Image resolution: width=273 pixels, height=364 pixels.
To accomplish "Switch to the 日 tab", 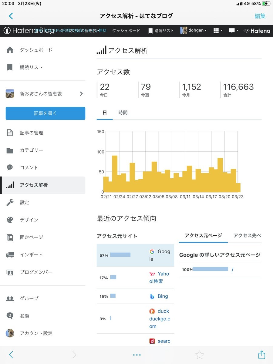I will [105, 113].
